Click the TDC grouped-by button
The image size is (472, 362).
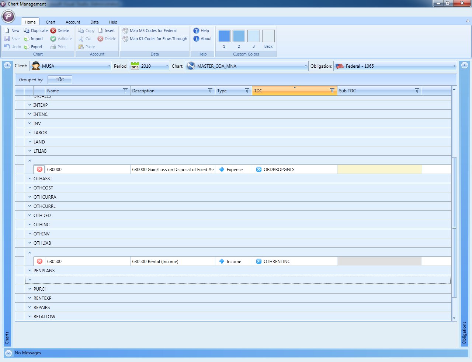(60, 79)
